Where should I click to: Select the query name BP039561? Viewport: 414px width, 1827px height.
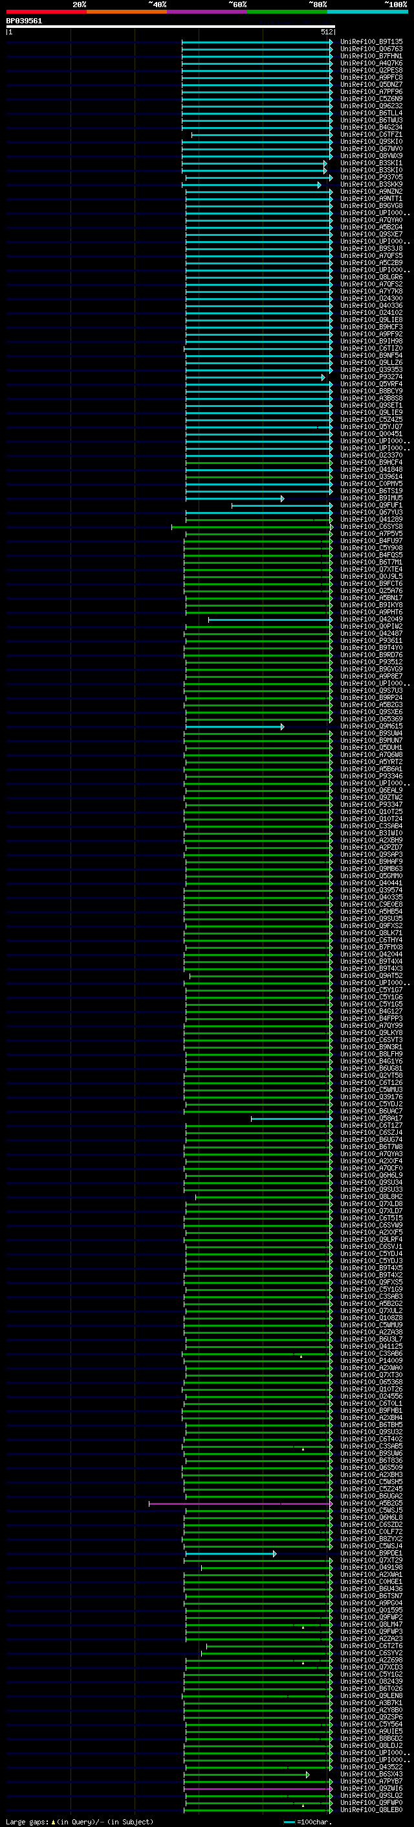click(24, 21)
